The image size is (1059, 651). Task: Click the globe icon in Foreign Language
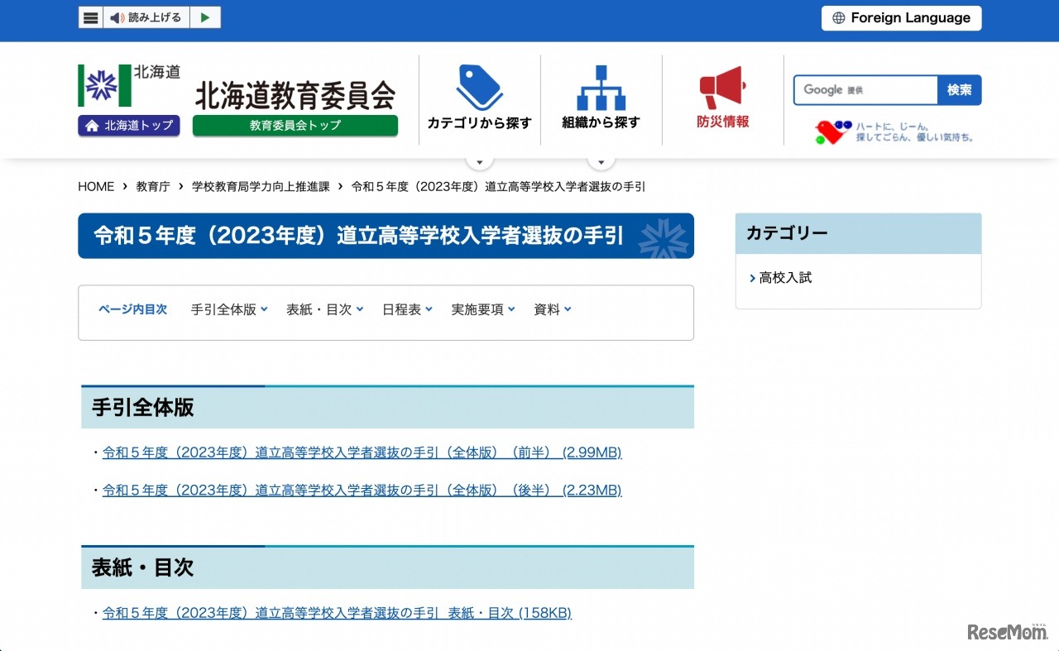(839, 18)
